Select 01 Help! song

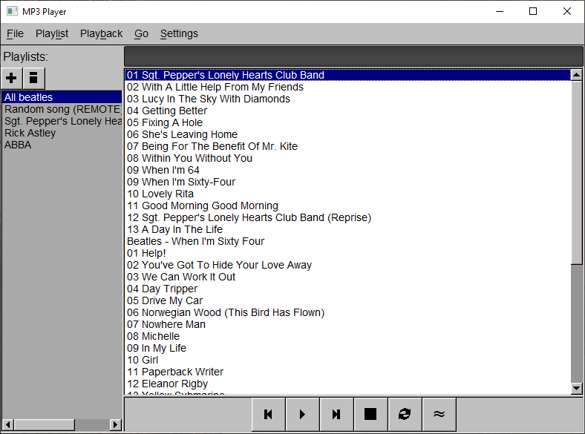[347, 254]
